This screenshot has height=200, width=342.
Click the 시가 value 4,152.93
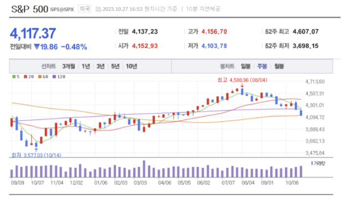pos(145,46)
